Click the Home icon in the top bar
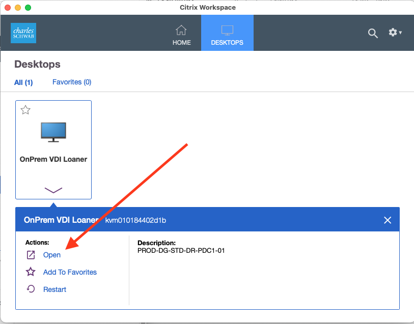Image resolution: width=414 pixels, height=324 pixels. coord(181,30)
